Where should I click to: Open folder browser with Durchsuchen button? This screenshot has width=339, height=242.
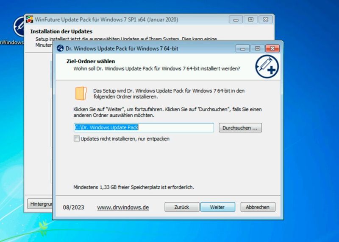tap(240, 128)
